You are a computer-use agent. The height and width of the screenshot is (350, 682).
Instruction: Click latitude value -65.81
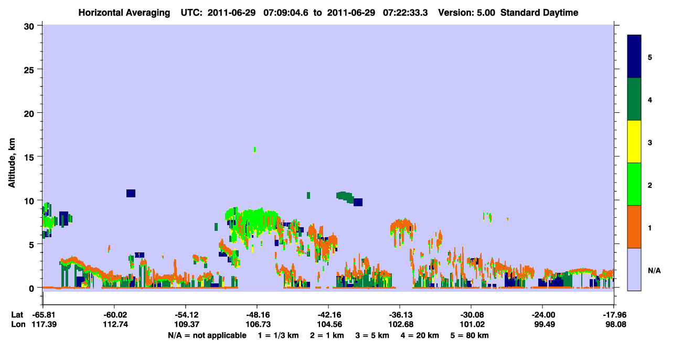click(42, 315)
